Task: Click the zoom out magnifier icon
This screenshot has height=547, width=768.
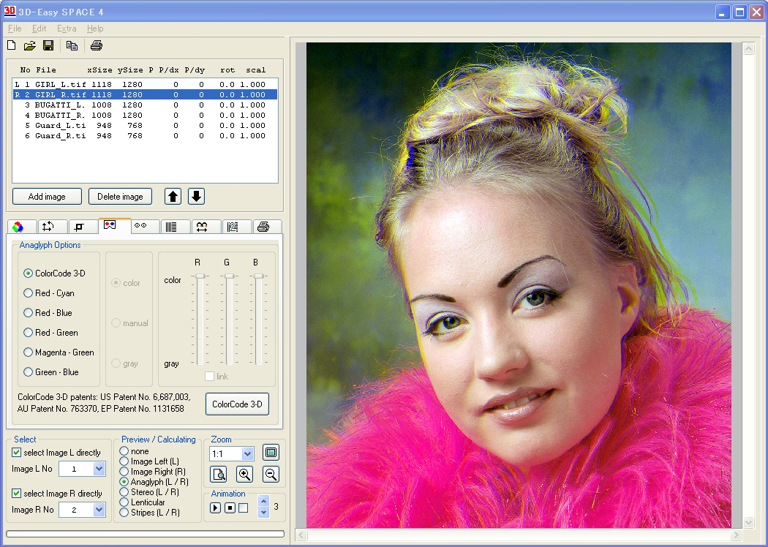Action: 271,474
